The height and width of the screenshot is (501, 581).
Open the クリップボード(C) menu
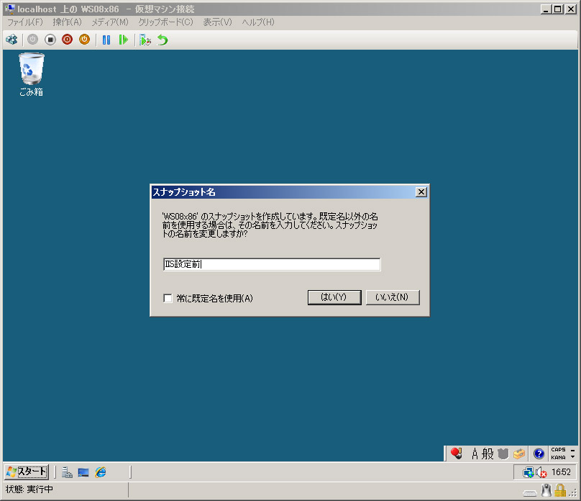click(165, 22)
